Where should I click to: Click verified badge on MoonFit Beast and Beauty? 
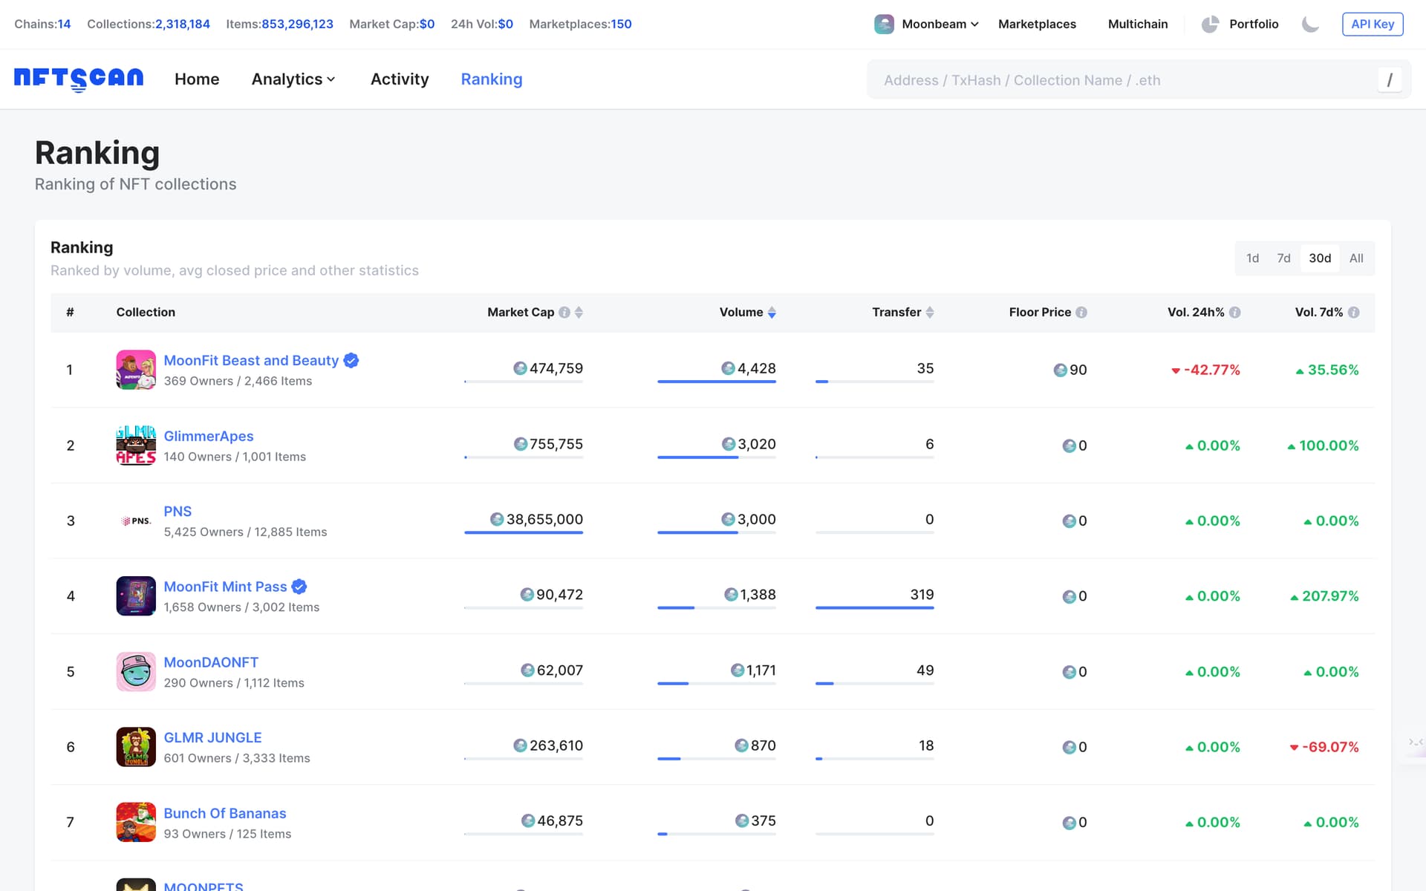click(x=351, y=360)
